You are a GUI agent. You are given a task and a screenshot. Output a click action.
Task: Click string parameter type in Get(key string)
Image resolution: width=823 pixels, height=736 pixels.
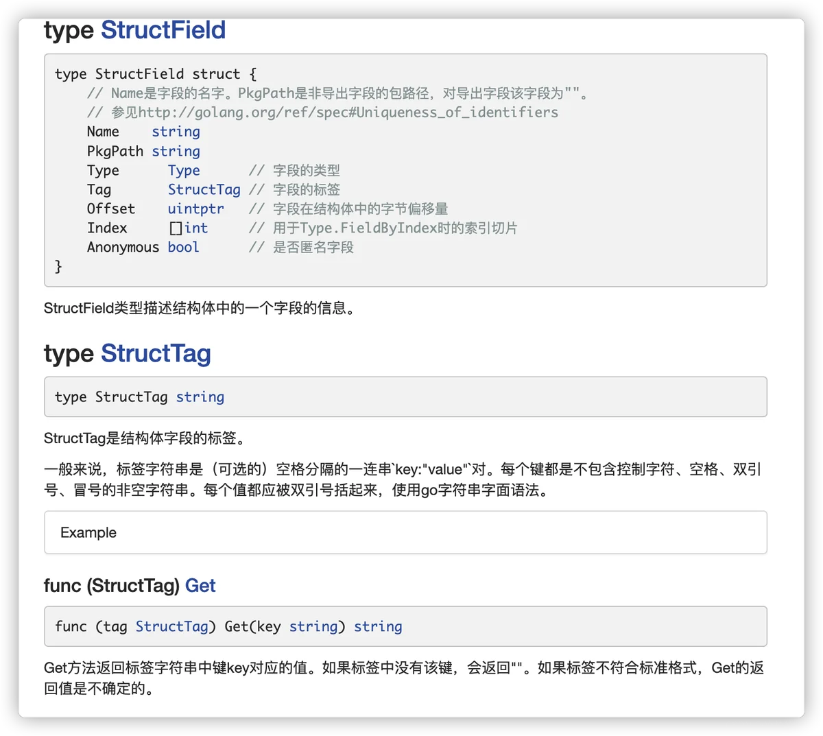(313, 626)
